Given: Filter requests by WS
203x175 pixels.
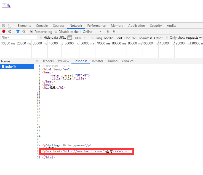Looking at the screenshot, I should point(135,38).
